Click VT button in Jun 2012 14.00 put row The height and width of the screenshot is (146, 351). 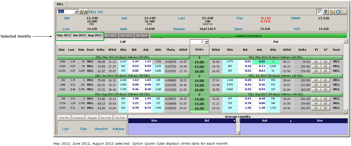316,80
